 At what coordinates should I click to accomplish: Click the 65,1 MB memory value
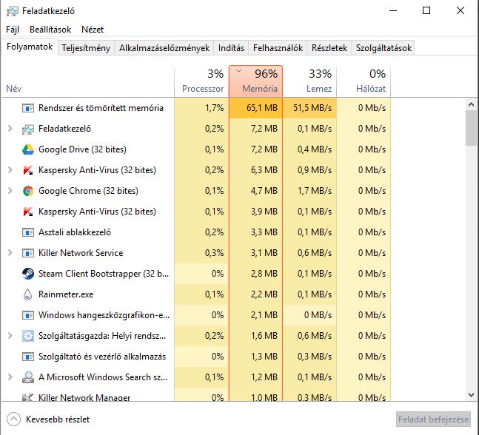click(x=262, y=108)
